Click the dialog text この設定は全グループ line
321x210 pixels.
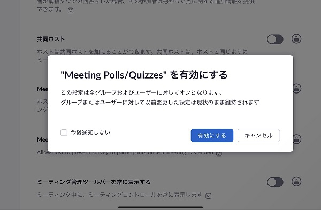click(x=141, y=92)
